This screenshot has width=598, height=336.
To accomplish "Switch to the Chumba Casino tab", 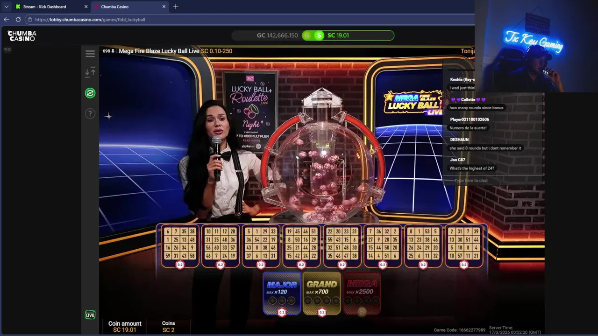I will click(x=129, y=7).
